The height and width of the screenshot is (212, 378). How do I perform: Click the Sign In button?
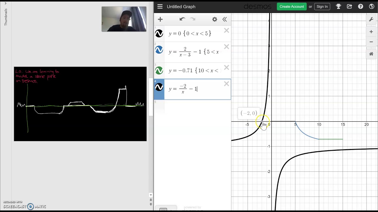click(322, 6)
